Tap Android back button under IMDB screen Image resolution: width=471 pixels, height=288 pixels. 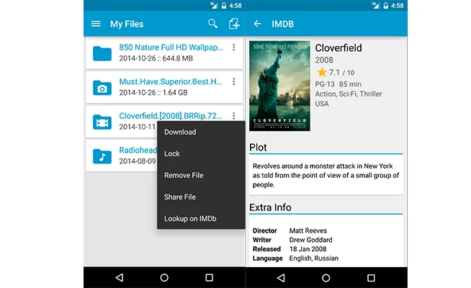pyautogui.click(x=281, y=277)
